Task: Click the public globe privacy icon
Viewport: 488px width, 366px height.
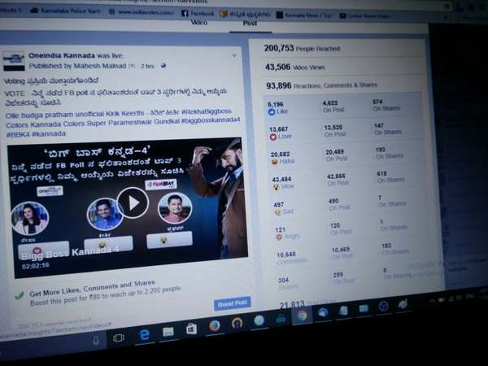Action: [x=163, y=66]
